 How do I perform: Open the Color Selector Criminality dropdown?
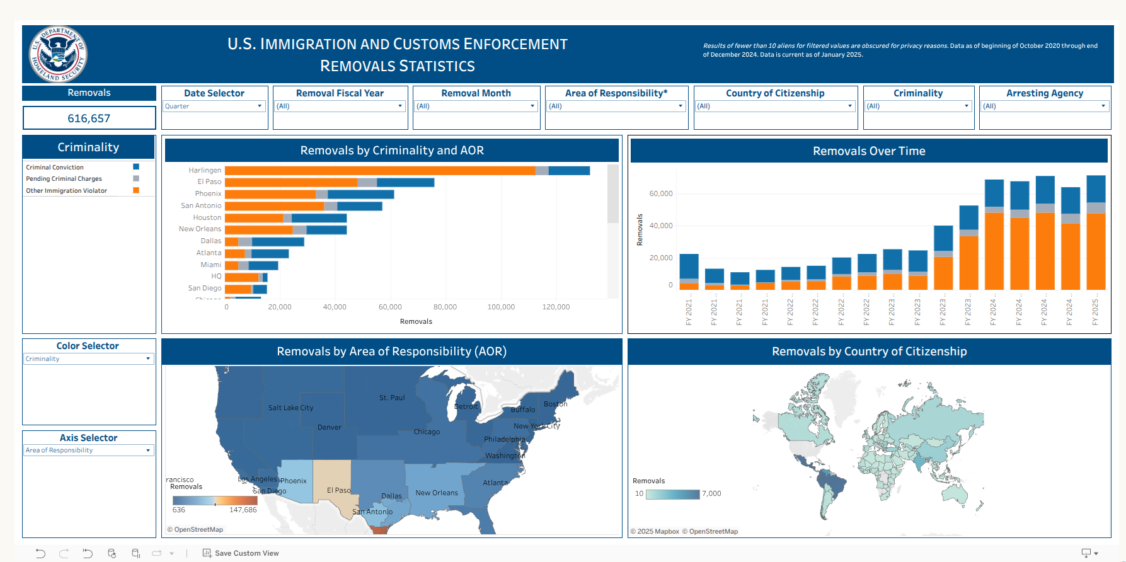point(88,359)
